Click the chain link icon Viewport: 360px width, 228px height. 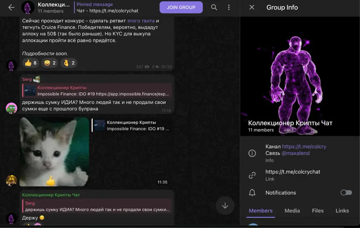pos(252,175)
